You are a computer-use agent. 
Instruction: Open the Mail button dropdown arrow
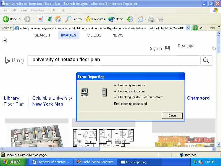(145, 19)
